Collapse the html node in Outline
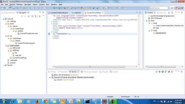 (x=147, y=21)
